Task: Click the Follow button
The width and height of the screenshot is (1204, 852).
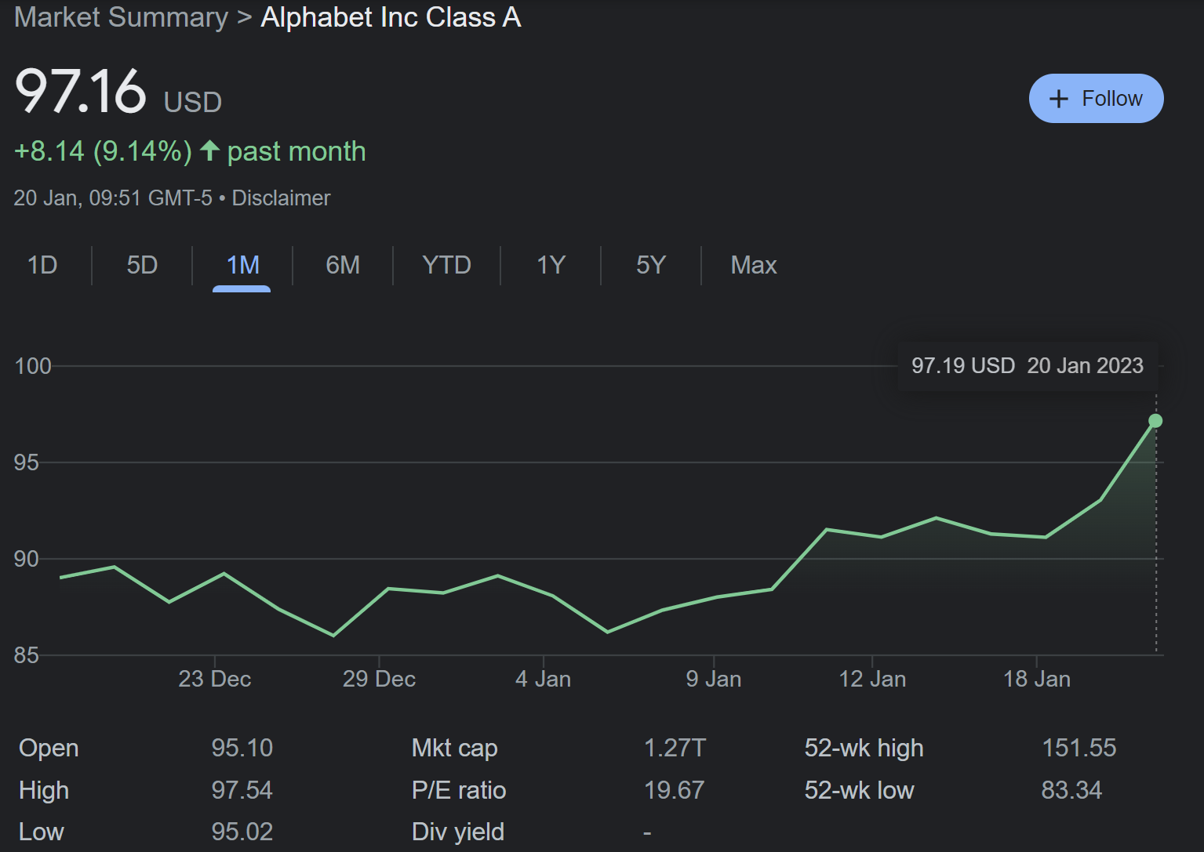Action: tap(1096, 99)
